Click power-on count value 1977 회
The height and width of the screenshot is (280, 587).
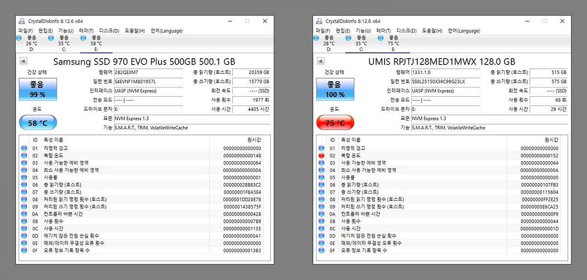[x=251, y=100]
